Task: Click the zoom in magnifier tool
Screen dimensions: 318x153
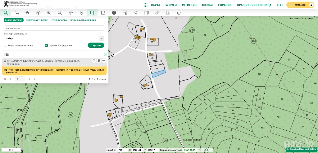Action: click(x=49, y=13)
